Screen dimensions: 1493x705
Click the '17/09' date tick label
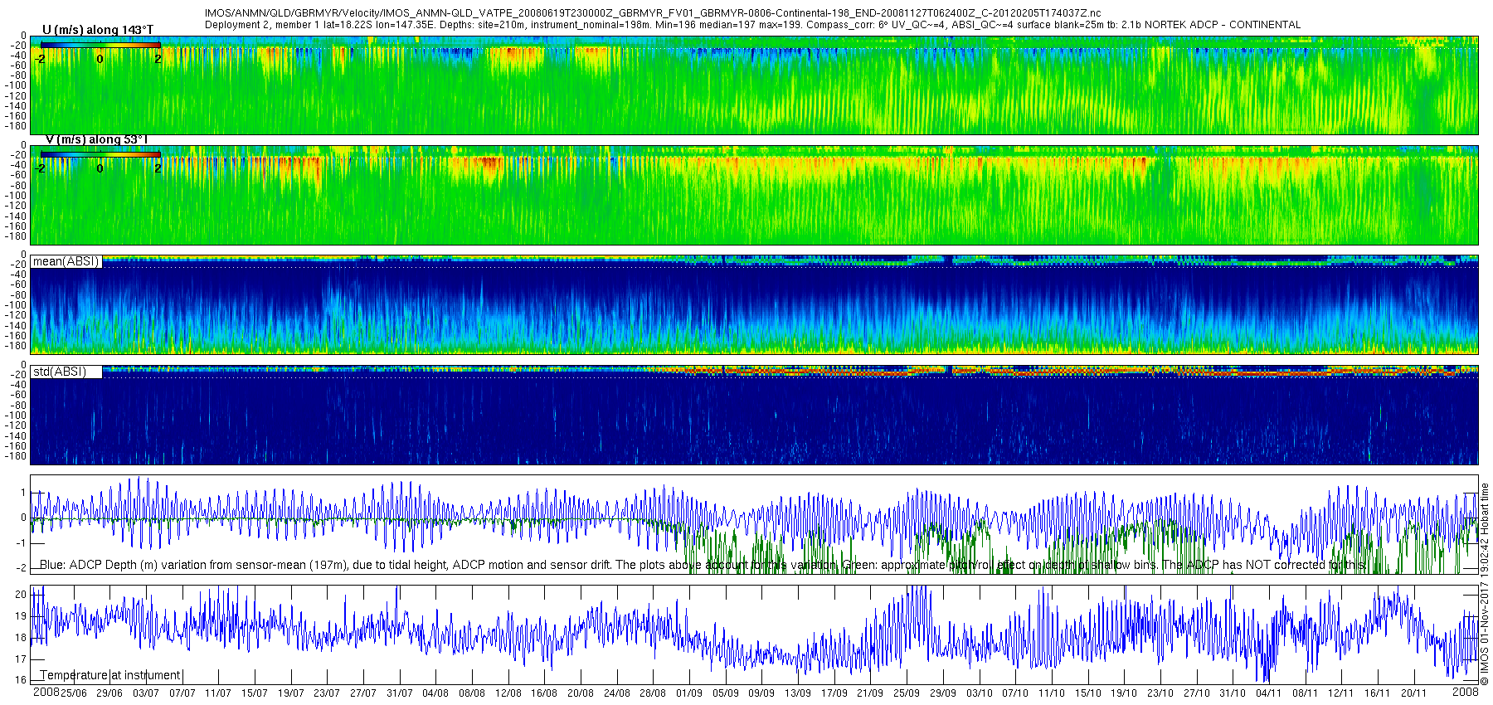point(834,693)
